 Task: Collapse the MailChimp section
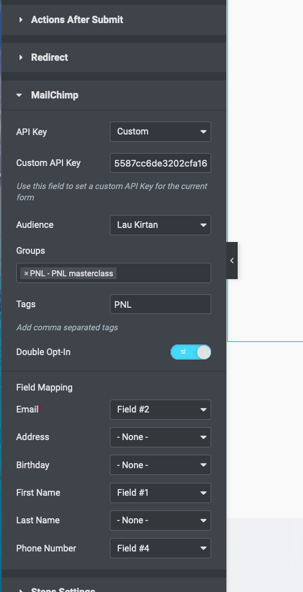[114, 95]
